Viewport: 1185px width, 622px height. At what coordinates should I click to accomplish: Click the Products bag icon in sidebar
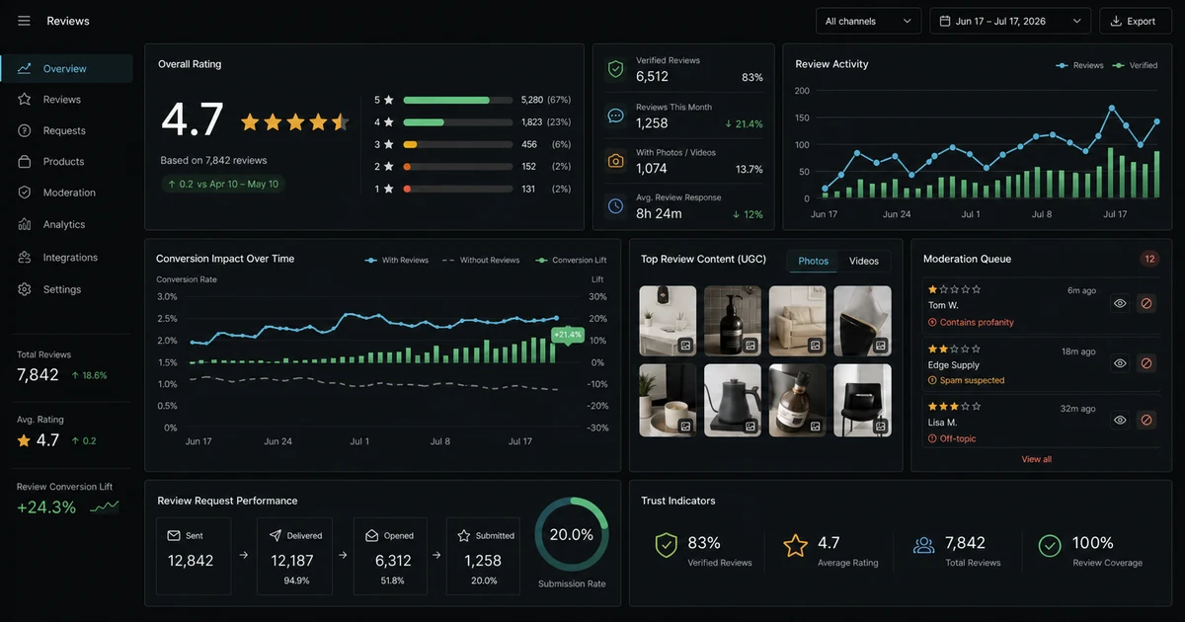24,161
